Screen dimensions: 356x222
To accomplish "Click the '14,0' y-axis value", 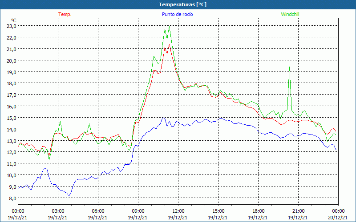I will point(12,130).
